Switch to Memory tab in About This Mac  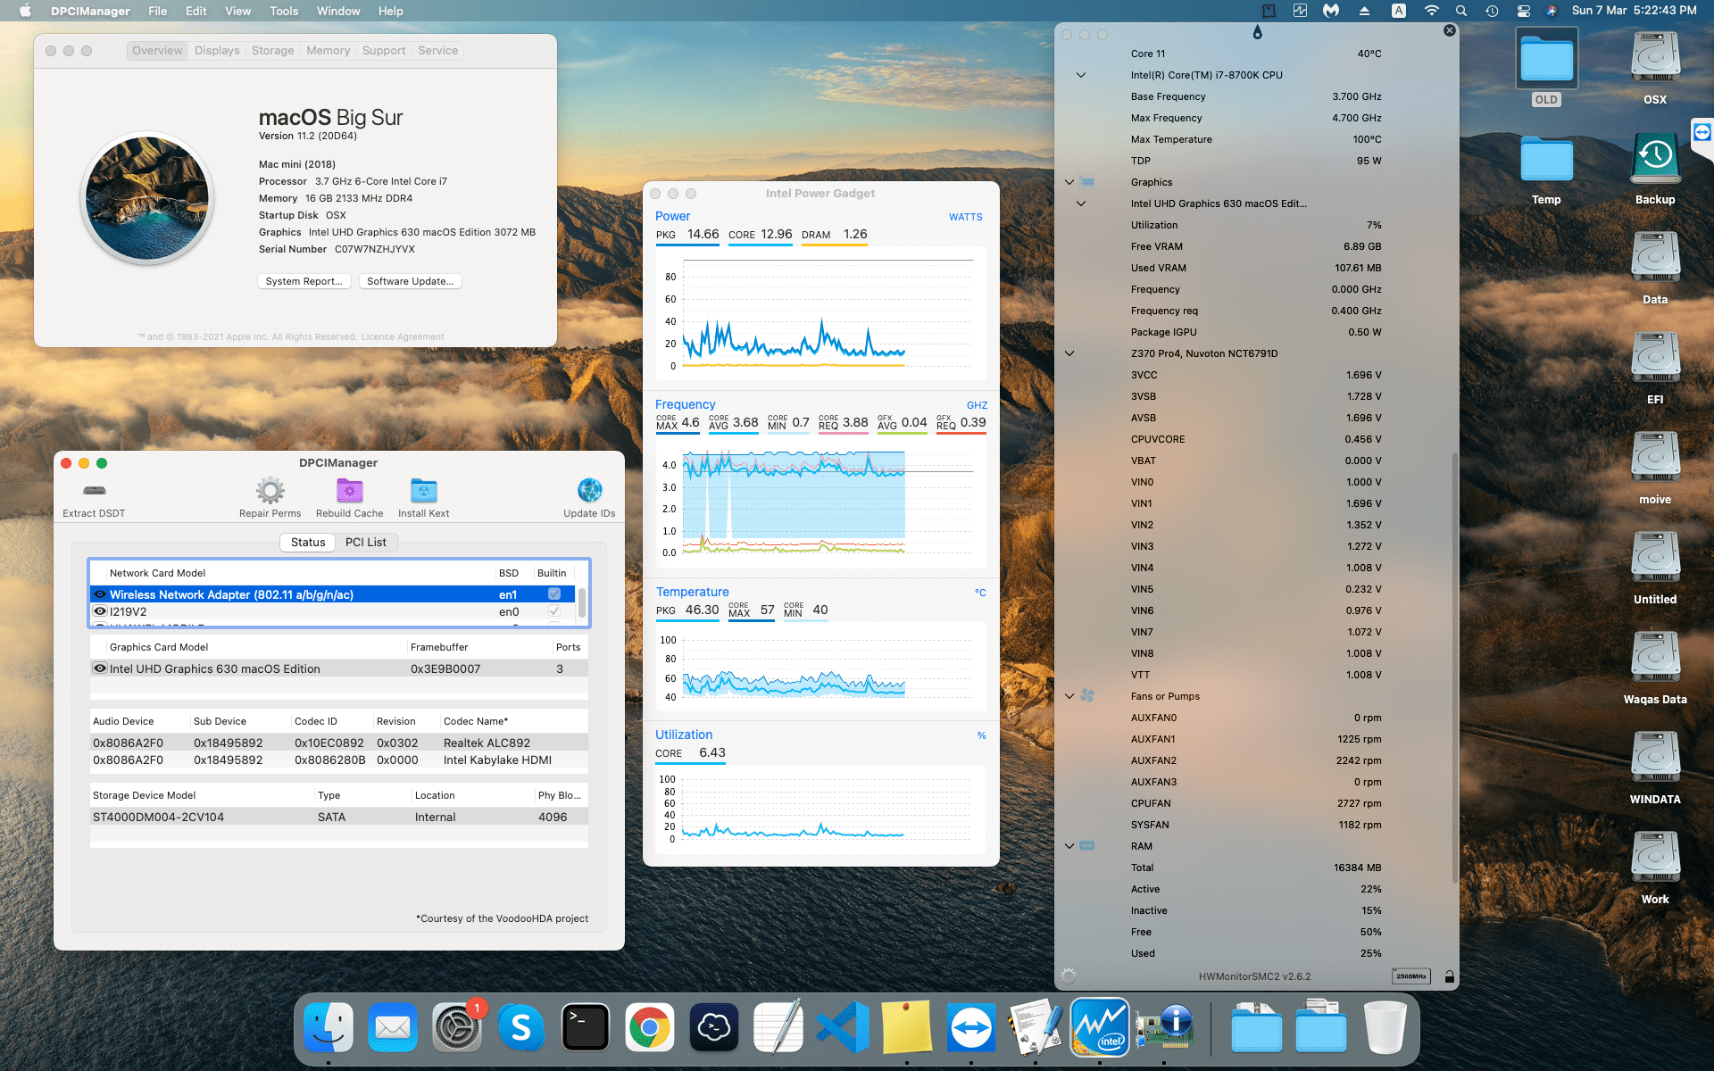click(328, 51)
